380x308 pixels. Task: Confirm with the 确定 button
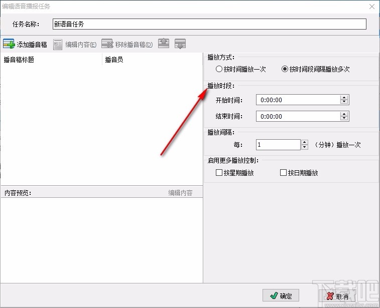click(x=281, y=295)
